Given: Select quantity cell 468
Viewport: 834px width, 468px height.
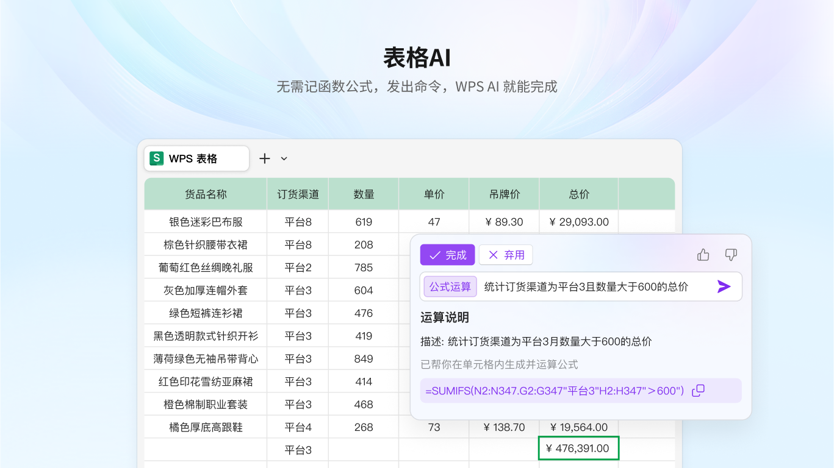Looking at the screenshot, I should [x=364, y=405].
